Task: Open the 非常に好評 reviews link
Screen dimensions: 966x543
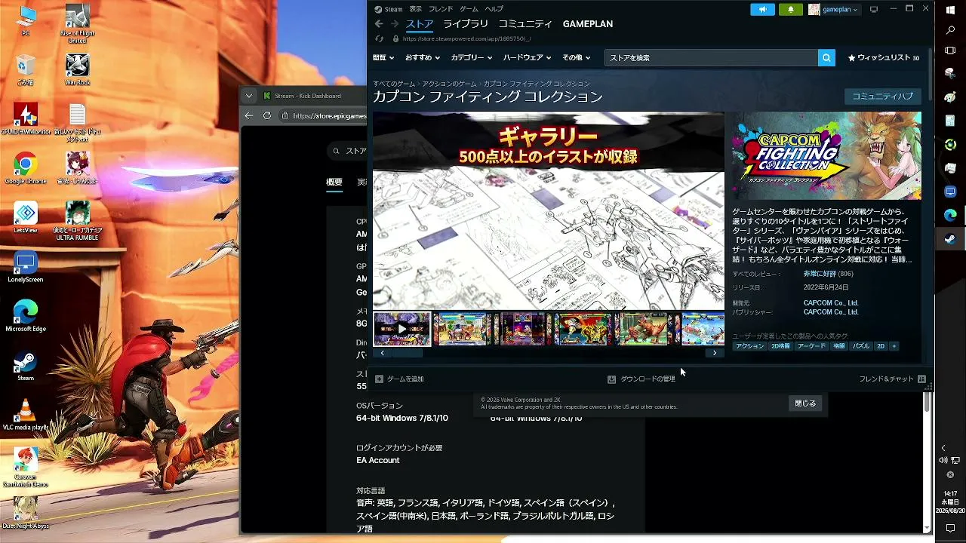Action: pyautogui.click(x=818, y=274)
